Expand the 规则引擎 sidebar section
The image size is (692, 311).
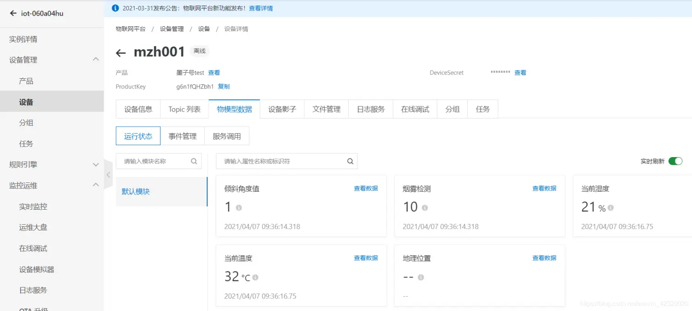click(x=95, y=164)
